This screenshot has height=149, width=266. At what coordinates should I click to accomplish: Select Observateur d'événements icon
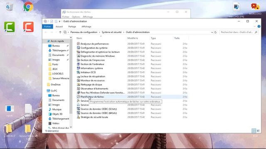[78, 89]
